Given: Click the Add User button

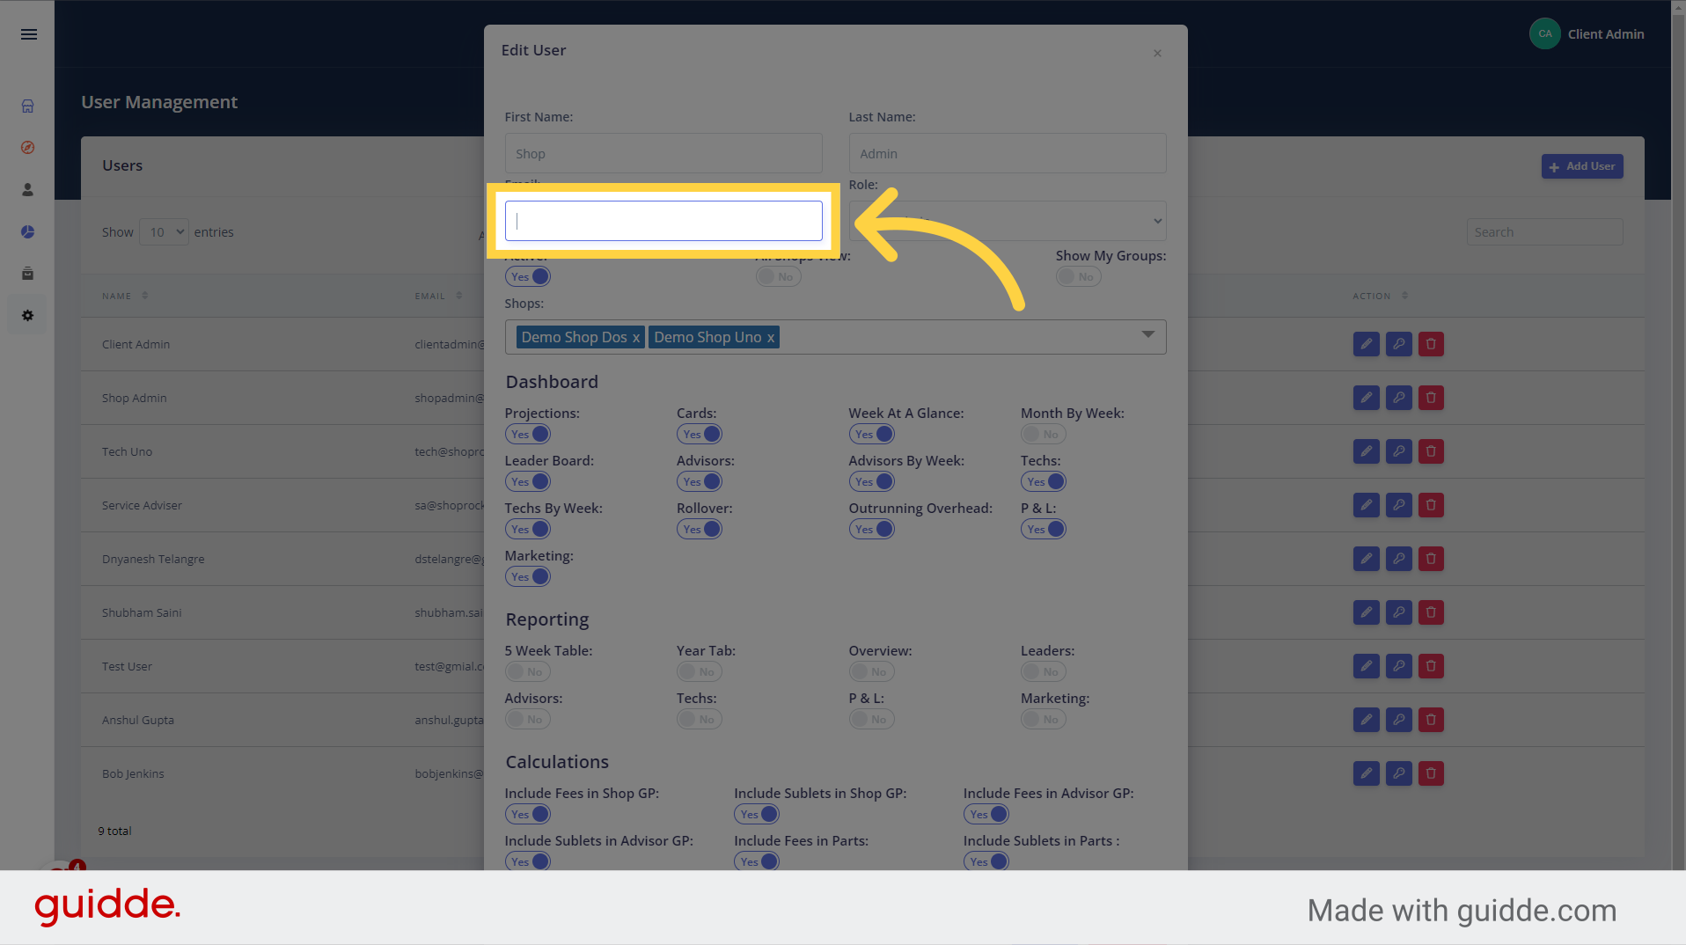Looking at the screenshot, I should [1582, 166].
